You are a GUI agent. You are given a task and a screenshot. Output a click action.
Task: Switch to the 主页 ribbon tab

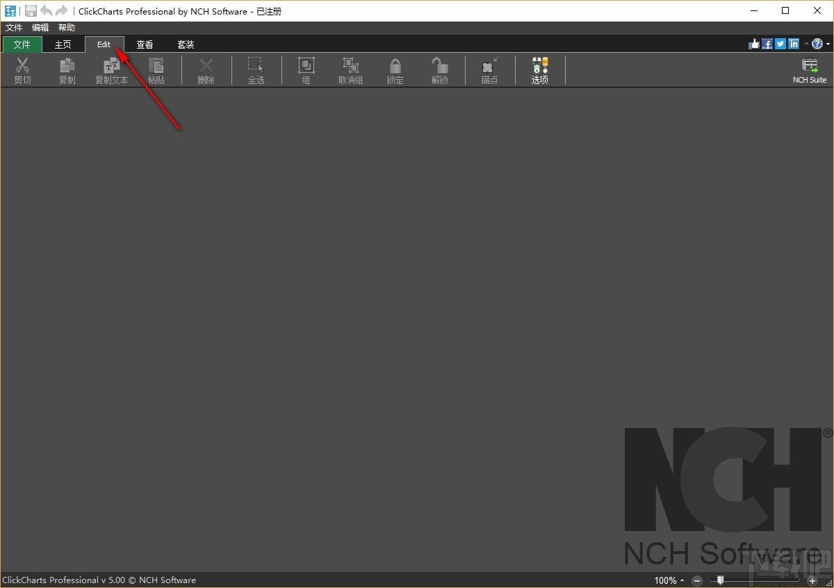pos(63,44)
